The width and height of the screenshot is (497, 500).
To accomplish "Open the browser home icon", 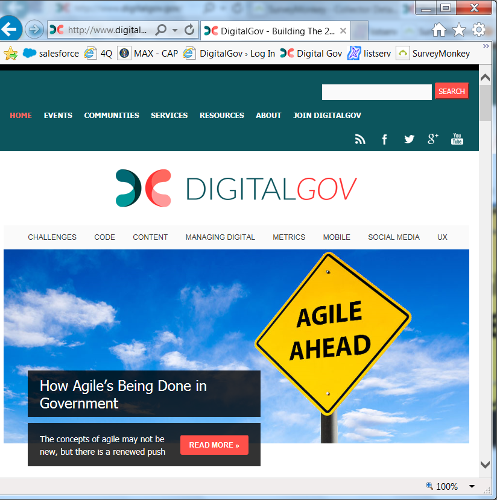I will 439,30.
